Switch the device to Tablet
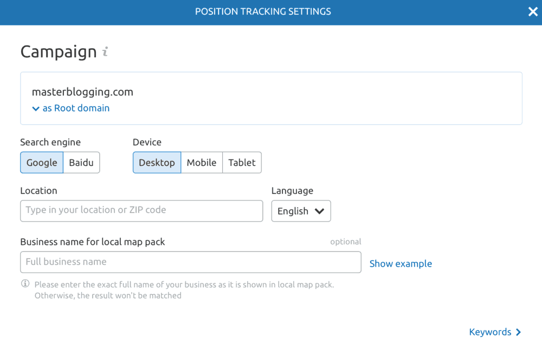Image resolution: width=542 pixels, height=355 pixels. click(242, 162)
